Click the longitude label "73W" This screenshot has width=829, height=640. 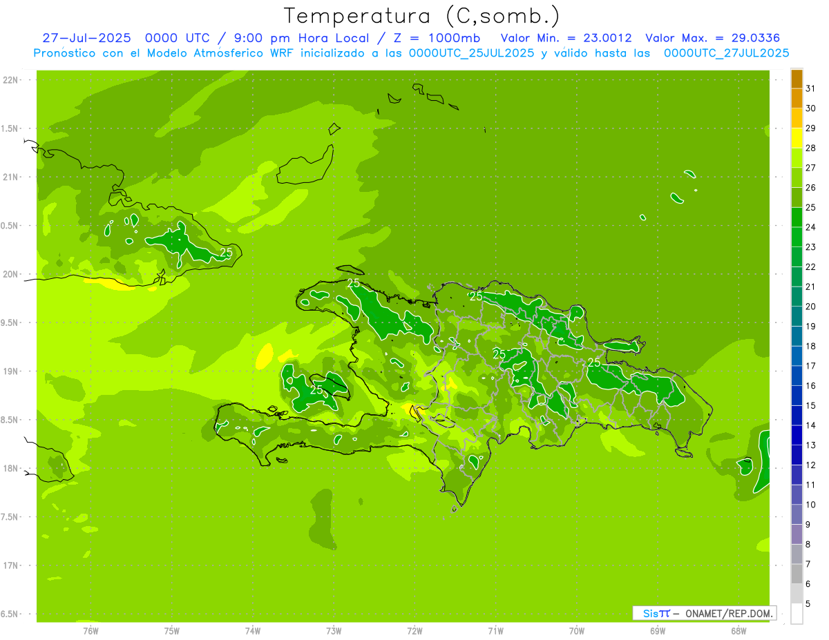(x=334, y=631)
